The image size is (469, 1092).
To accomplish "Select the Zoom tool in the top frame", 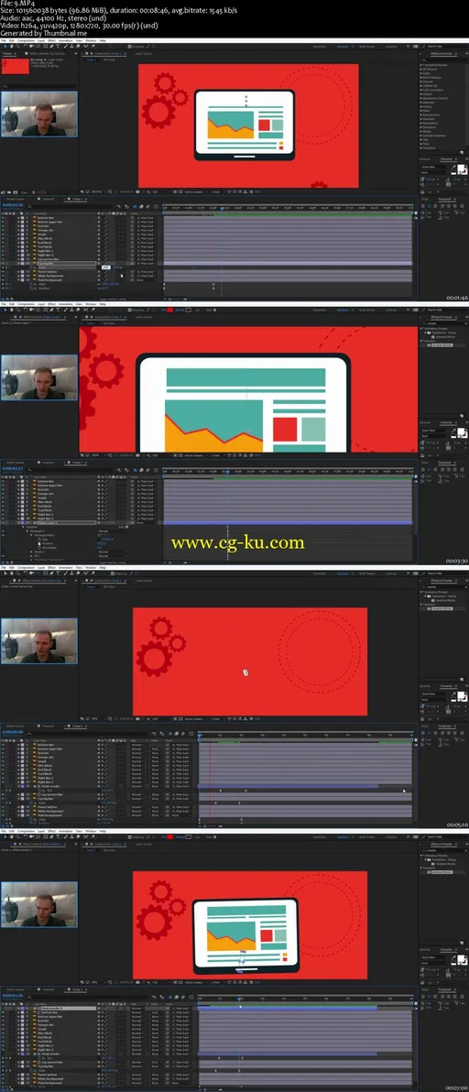I will point(18,46).
